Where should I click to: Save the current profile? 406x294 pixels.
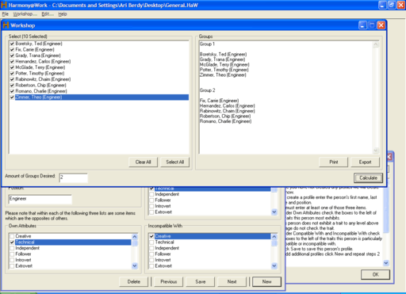point(201,281)
